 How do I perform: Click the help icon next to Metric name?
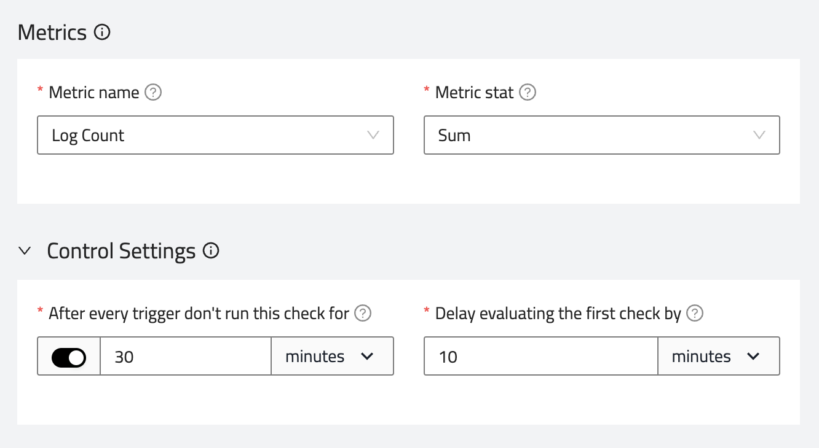[x=153, y=93]
